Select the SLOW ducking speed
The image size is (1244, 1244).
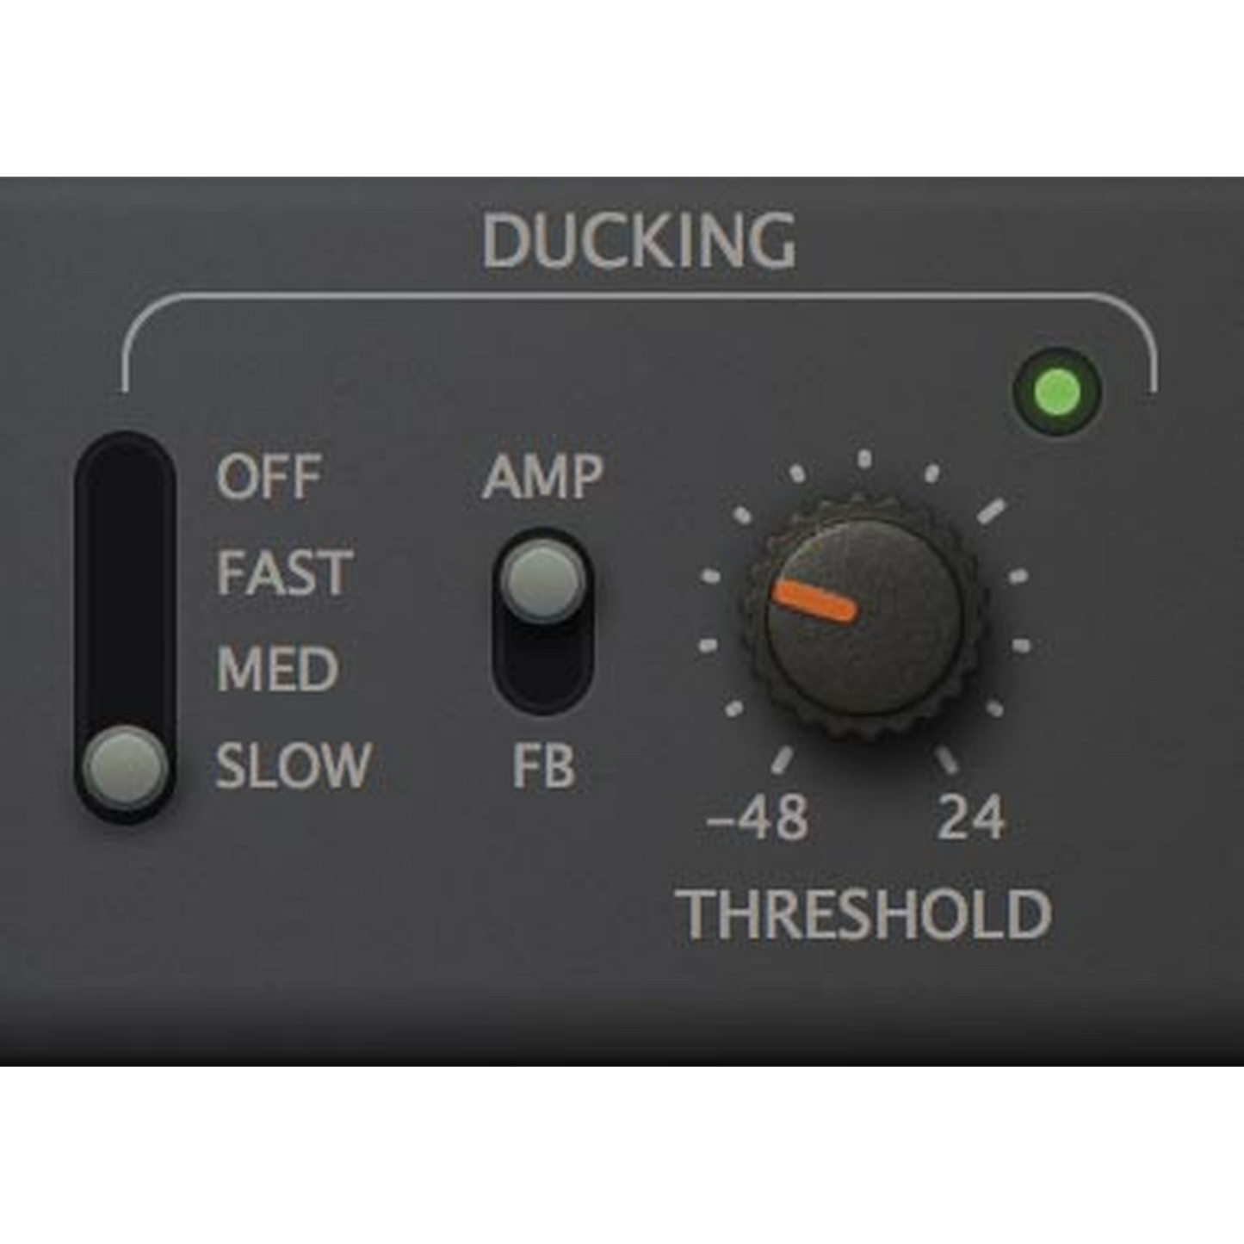coord(293,765)
